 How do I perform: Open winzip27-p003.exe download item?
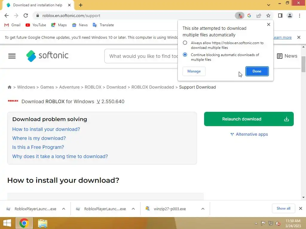pyautogui.click(x=166, y=209)
